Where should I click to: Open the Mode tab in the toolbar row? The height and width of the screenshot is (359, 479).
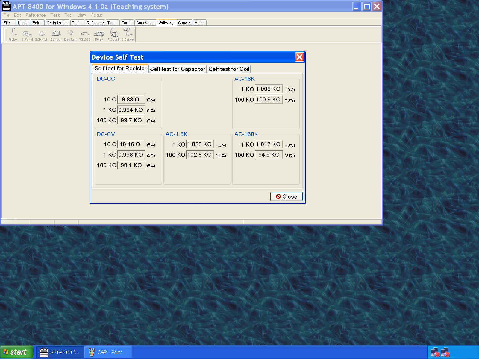[x=23, y=23]
